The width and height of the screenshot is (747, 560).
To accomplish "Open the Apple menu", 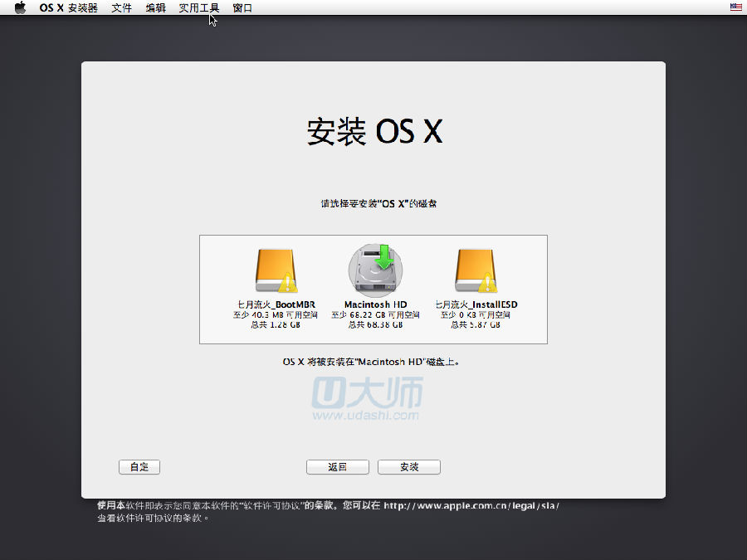I will pos(21,8).
